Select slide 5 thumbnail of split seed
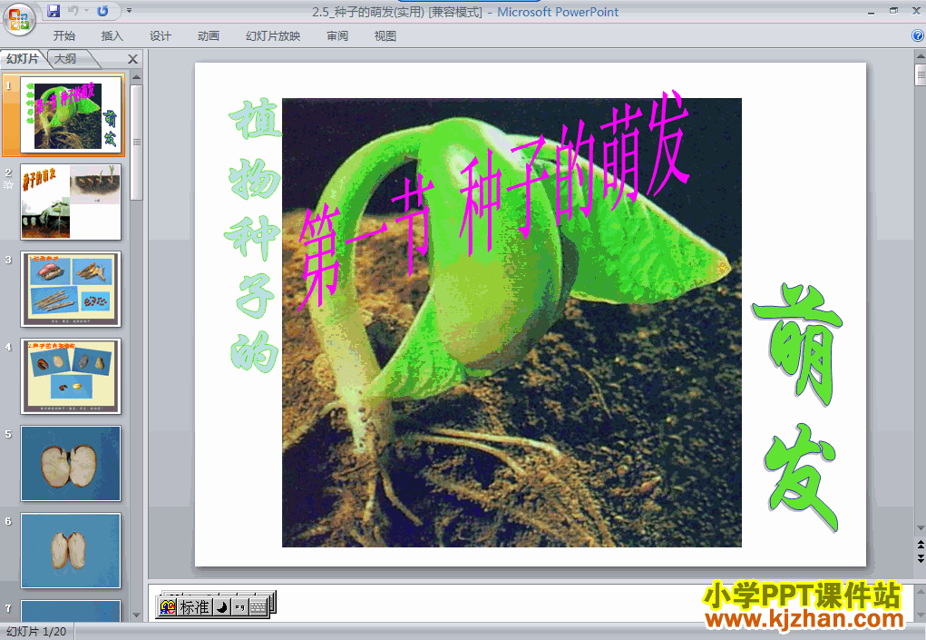Image resolution: width=926 pixels, height=640 pixels. tap(71, 463)
